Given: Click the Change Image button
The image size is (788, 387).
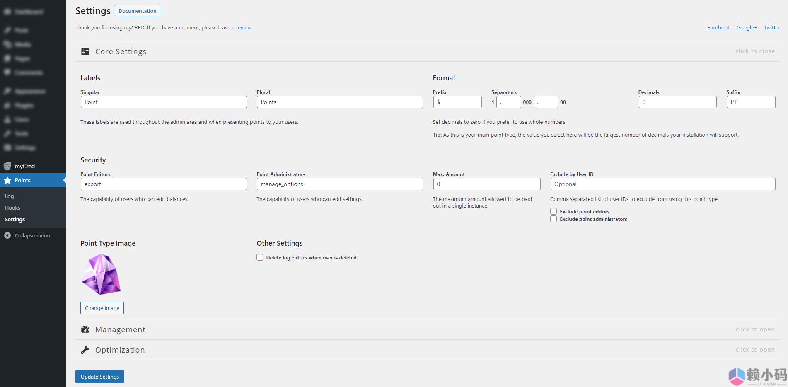Looking at the screenshot, I should click(102, 308).
